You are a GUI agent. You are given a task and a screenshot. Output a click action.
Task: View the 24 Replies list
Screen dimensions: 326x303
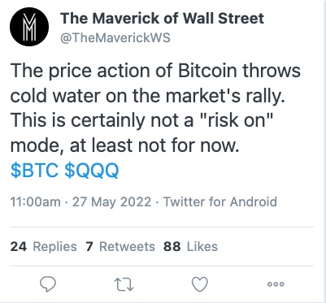43,247
